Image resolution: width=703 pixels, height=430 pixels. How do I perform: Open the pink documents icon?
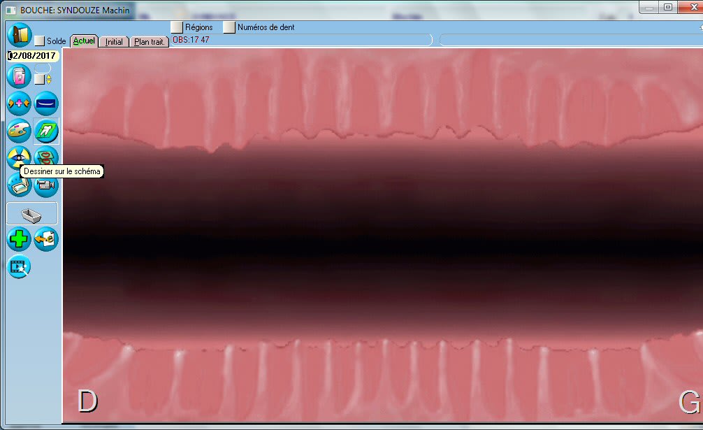(19, 76)
